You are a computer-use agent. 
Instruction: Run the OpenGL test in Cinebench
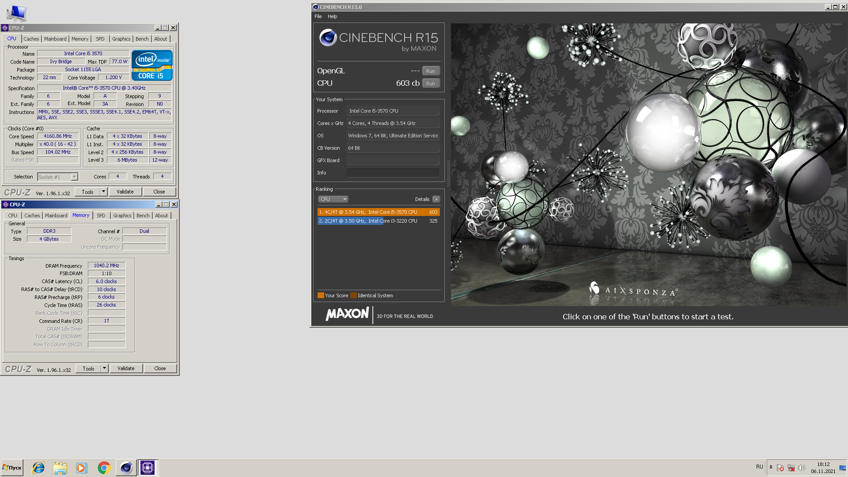(x=431, y=71)
